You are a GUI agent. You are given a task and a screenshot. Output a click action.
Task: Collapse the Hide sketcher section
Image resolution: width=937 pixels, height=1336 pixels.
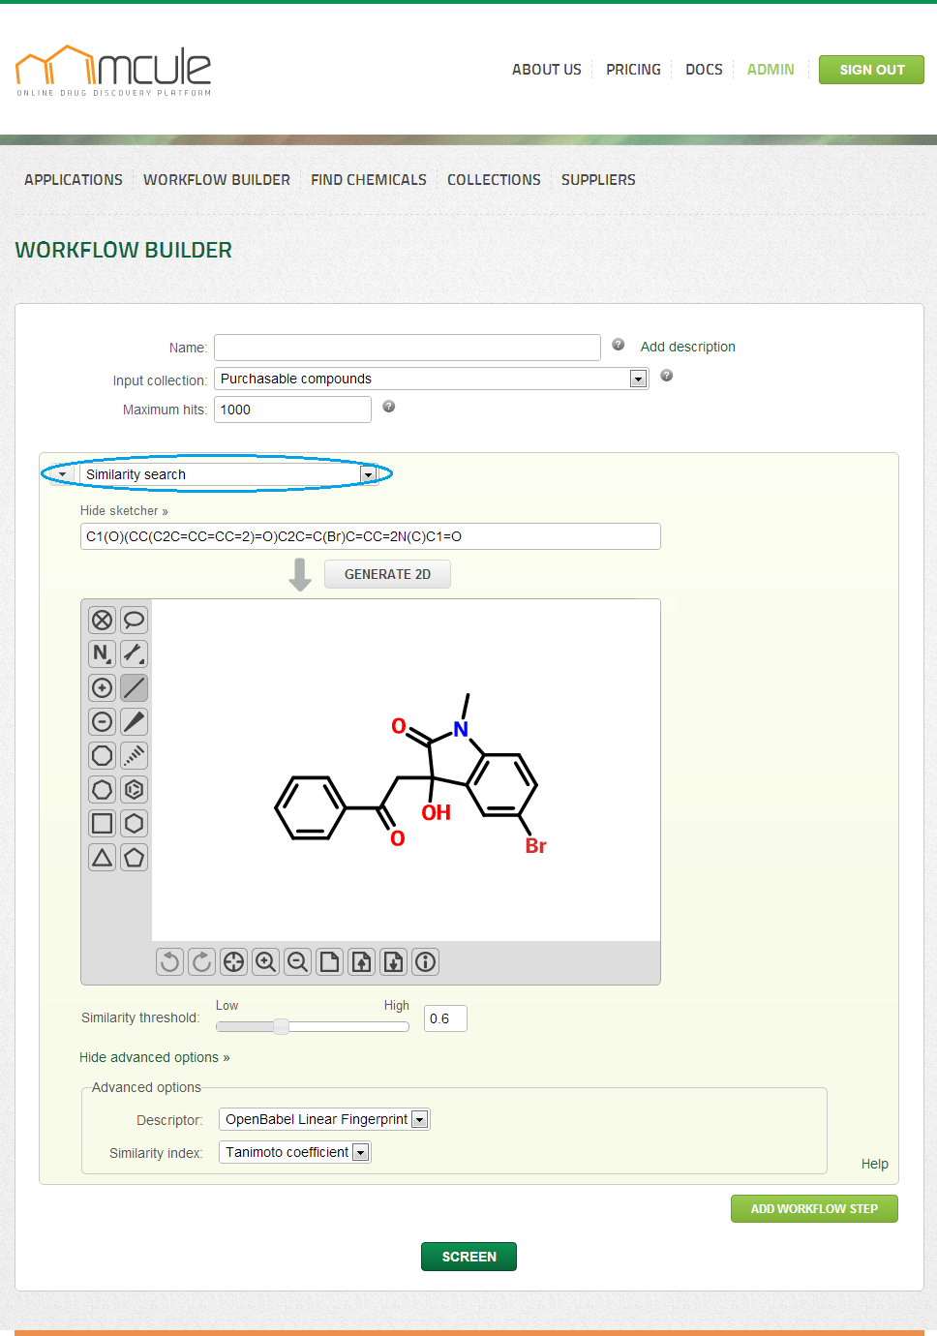(x=124, y=511)
